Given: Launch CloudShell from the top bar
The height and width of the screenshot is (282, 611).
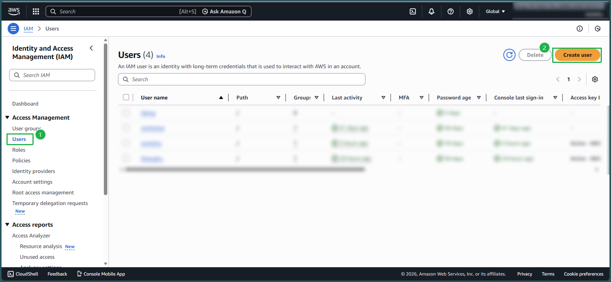Looking at the screenshot, I should click(413, 11).
